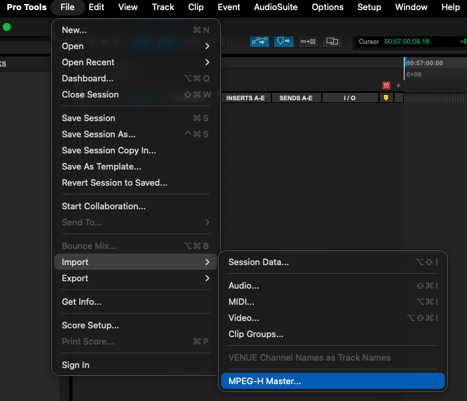Open Score Setup...
This screenshot has height=401, width=467.
[136, 325]
